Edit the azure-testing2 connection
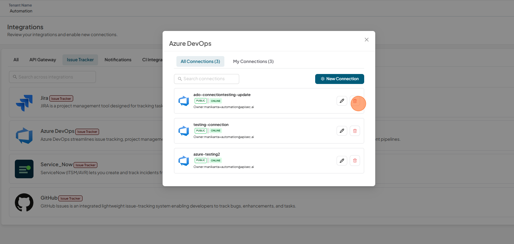514x244 pixels. [x=342, y=161]
